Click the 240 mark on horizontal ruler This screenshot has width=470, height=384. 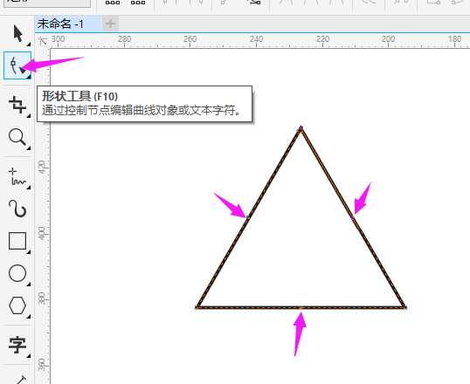point(256,39)
